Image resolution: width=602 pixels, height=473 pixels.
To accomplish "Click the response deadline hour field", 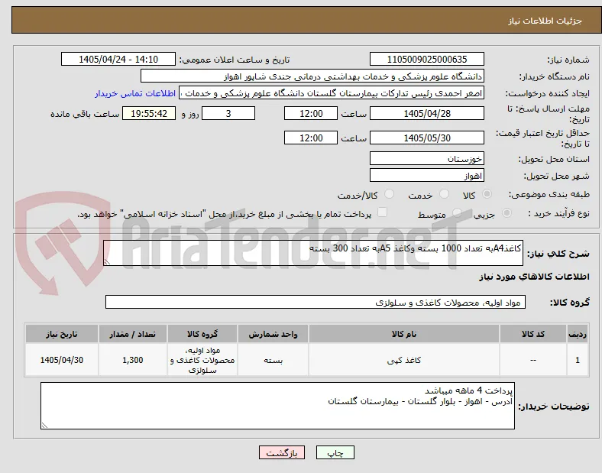I will [x=311, y=114].
